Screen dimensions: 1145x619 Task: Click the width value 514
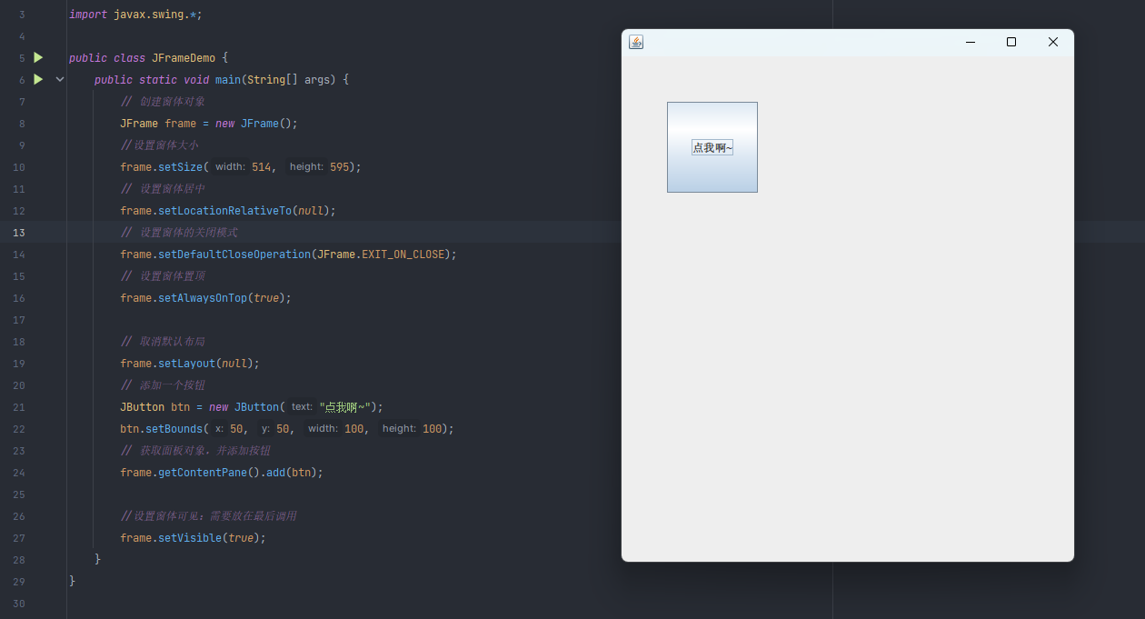(x=262, y=167)
